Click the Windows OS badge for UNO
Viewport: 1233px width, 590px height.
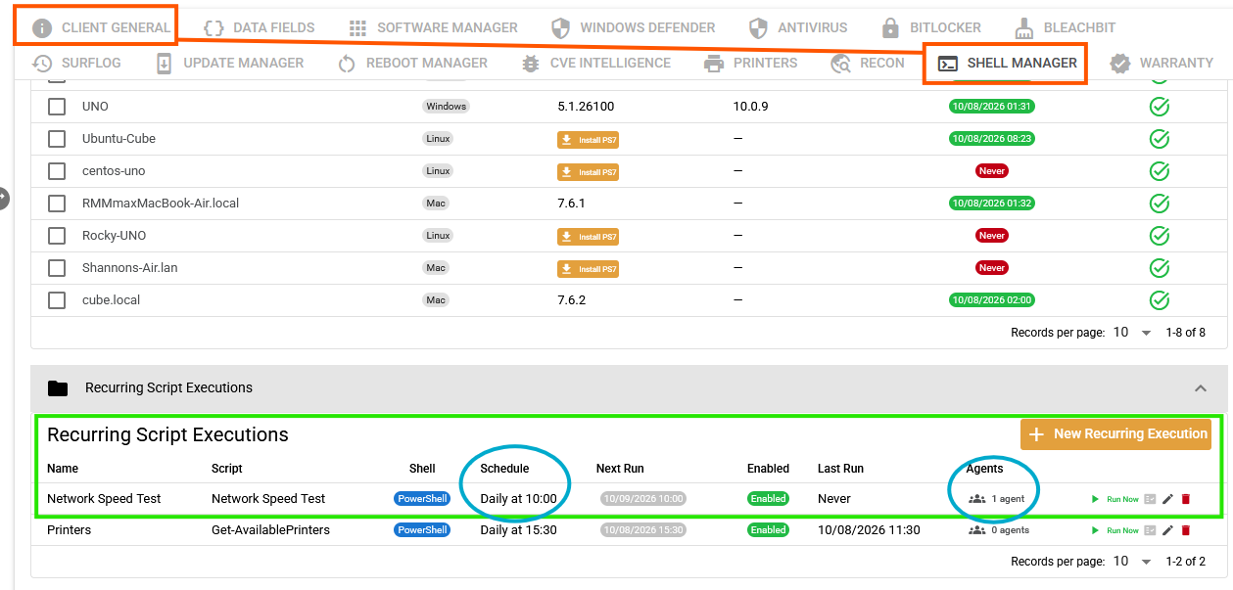446,106
